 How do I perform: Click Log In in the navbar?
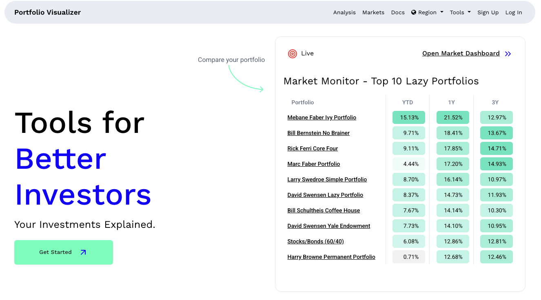coord(514,12)
